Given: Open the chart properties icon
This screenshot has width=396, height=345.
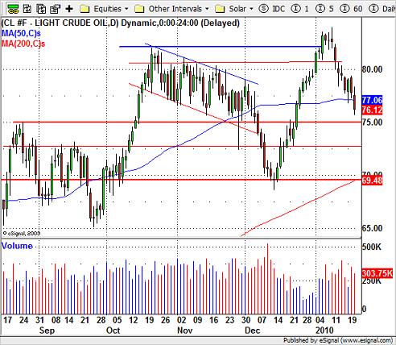Looking at the screenshot, I should [x=55, y=9].
